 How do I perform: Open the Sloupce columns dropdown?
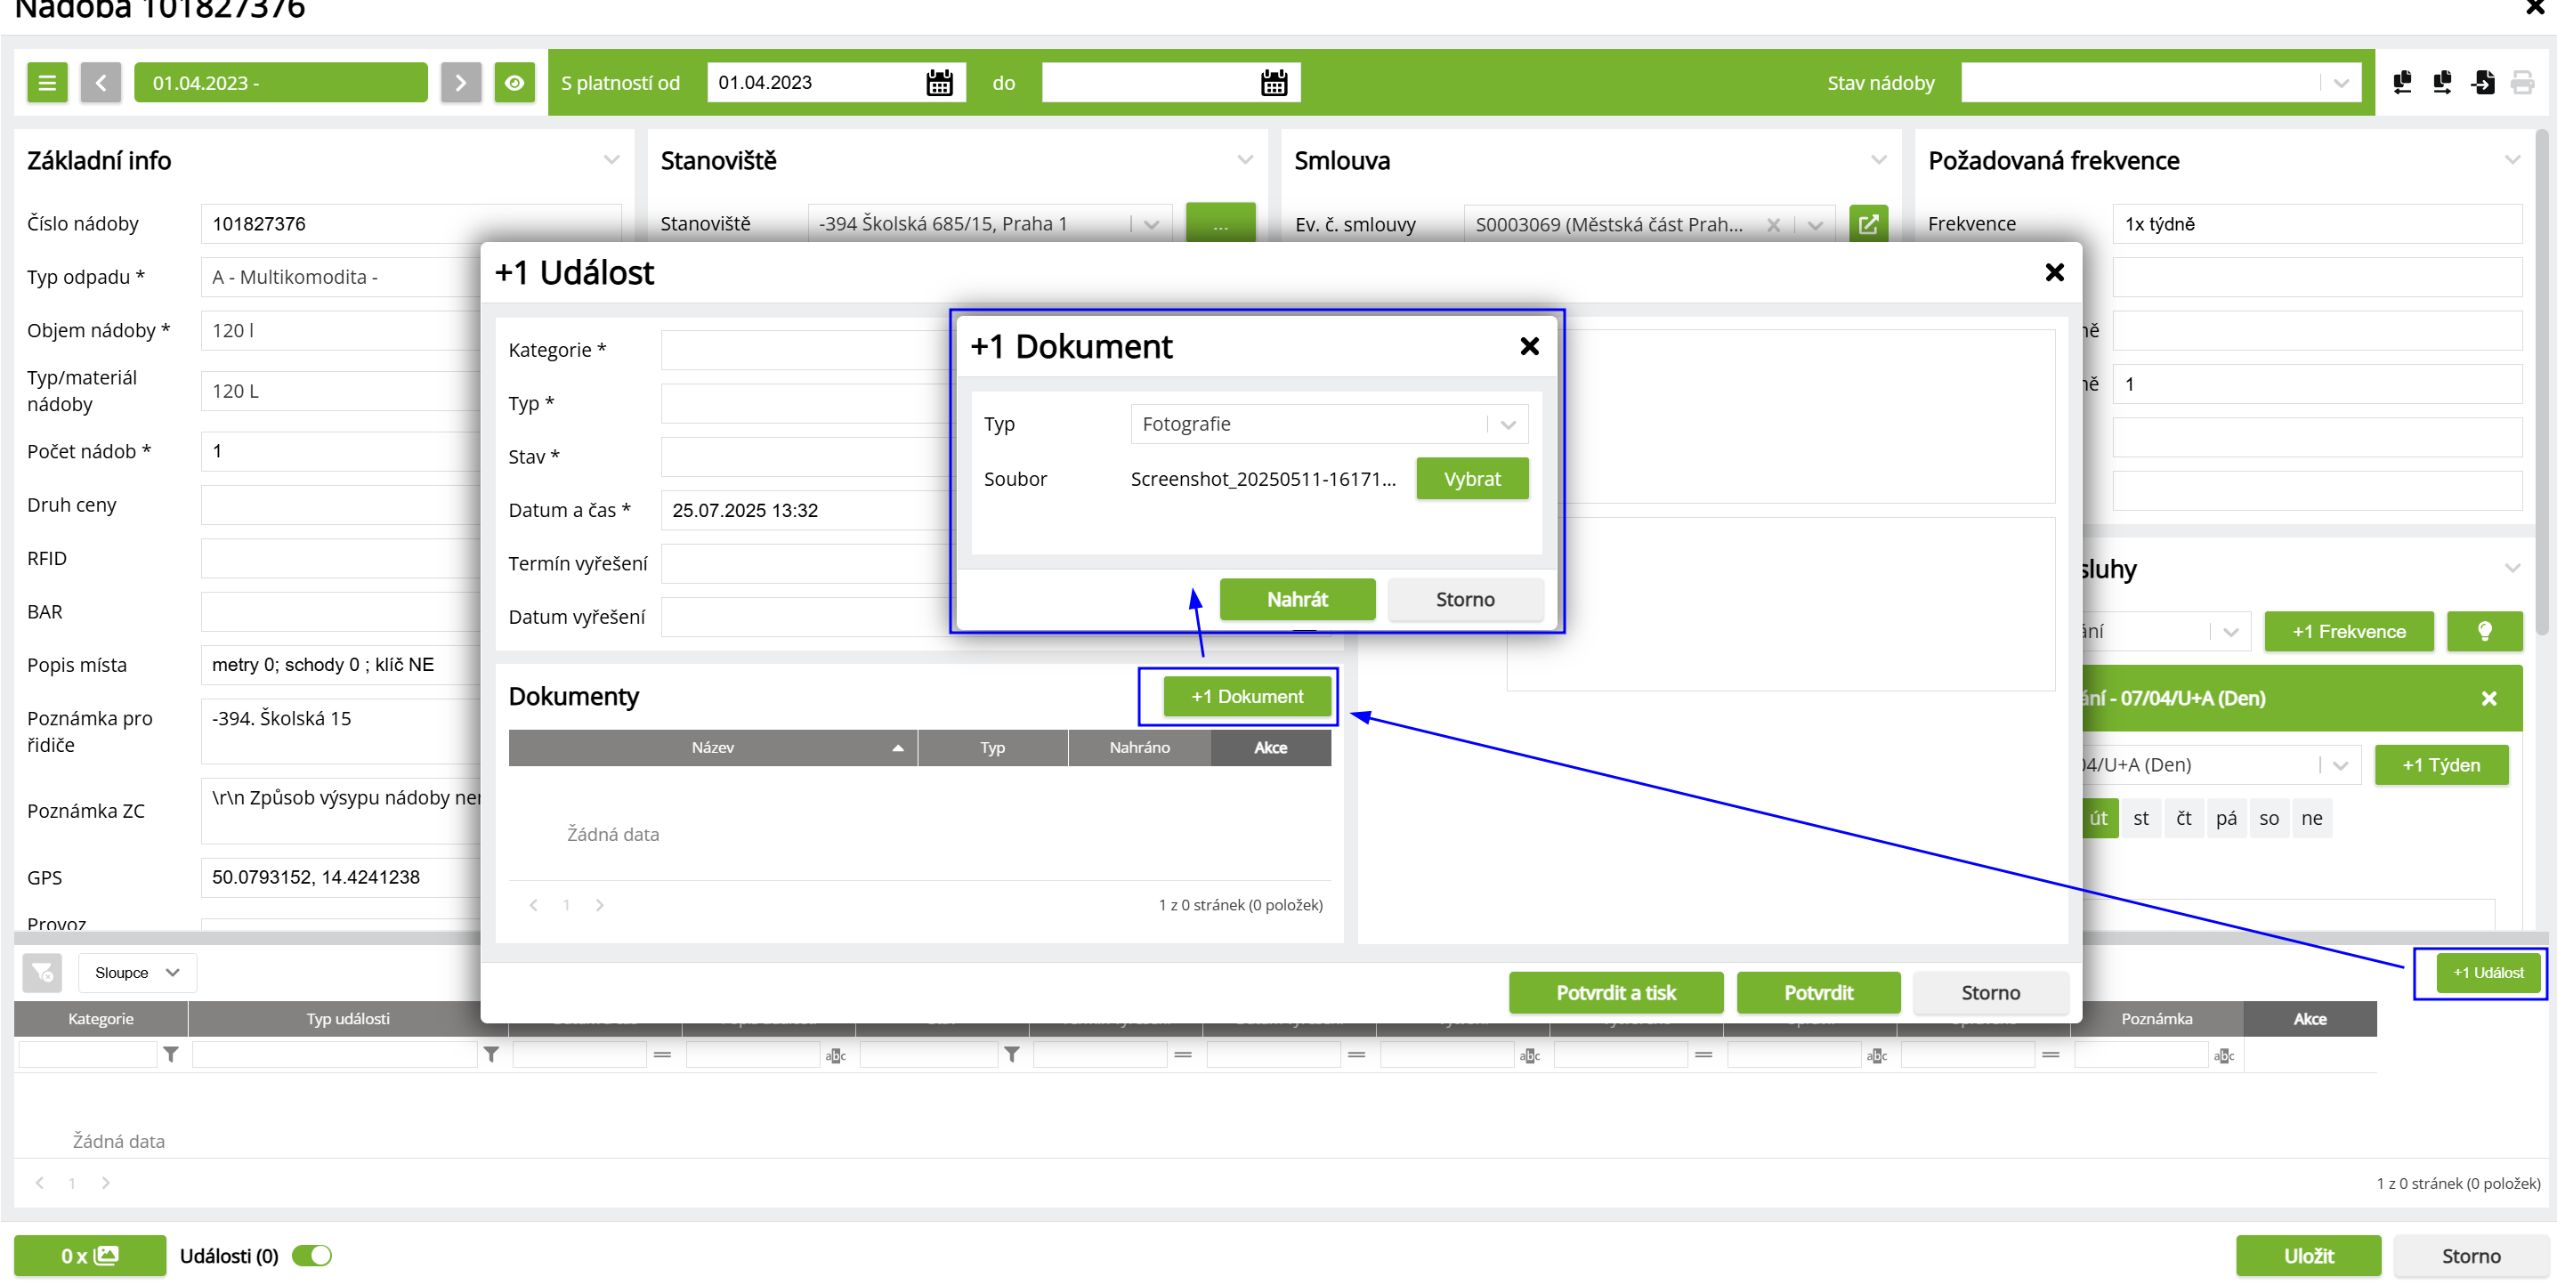tap(137, 973)
